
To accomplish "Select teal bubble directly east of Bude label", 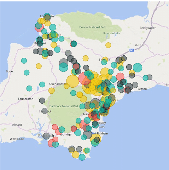I will 27,72.
